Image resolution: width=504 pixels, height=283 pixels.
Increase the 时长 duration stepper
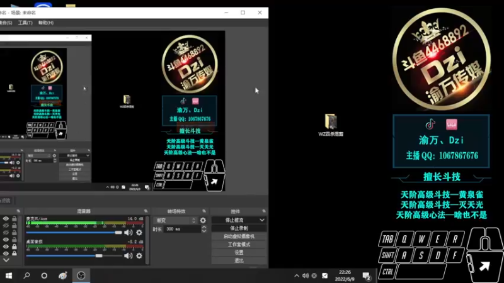click(203, 227)
